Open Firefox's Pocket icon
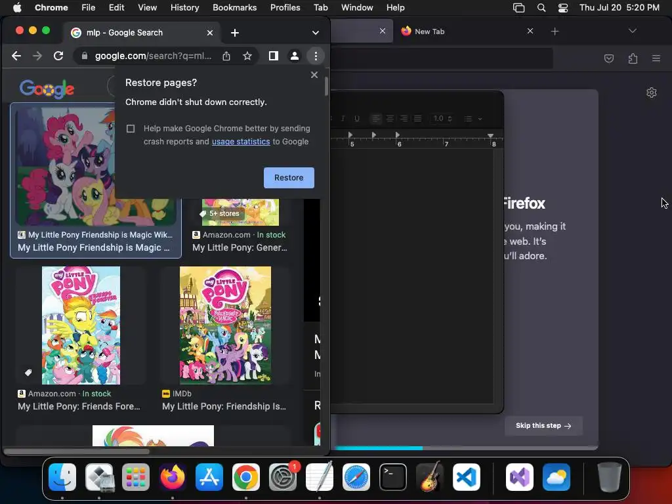 (x=608, y=58)
